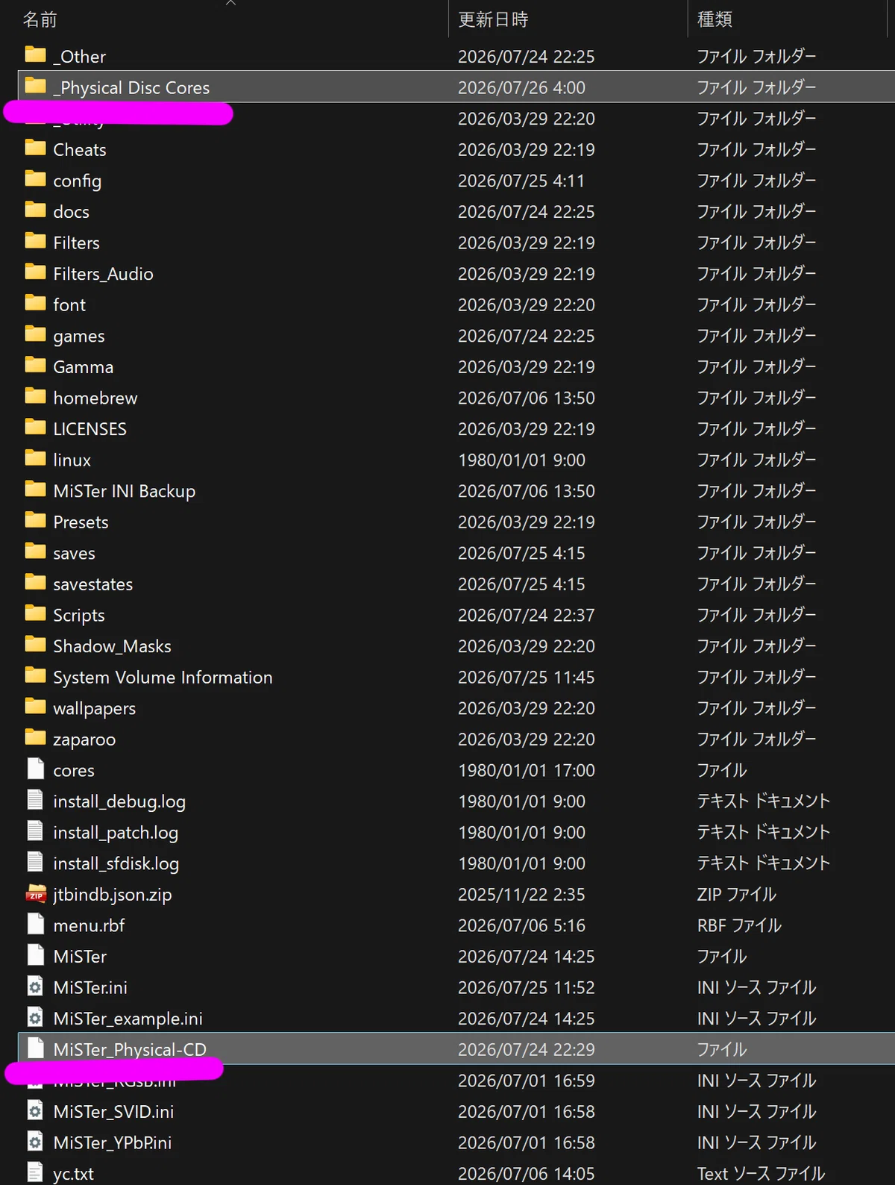Image resolution: width=895 pixels, height=1185 pixels.
Task: Click the 2026/07/25 11:45 date cell
Action: (x=527, y=678)
